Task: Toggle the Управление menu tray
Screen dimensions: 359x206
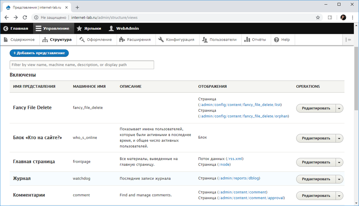Action: (x=52, y=28)
